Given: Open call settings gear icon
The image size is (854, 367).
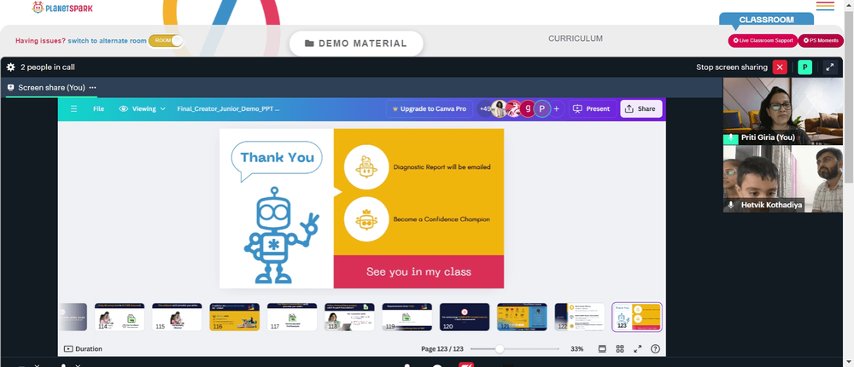Looking at the screenshot, I should 11,67.
